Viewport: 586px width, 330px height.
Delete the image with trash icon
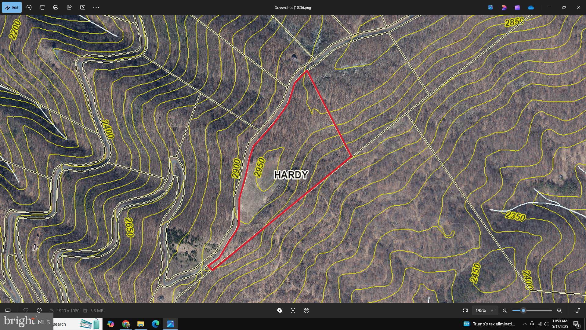pyautogui.click(x=42, y=7)
